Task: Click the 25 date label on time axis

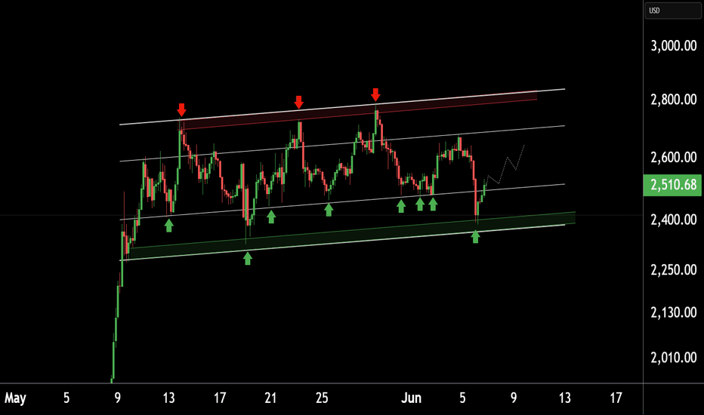Action: point(322,398)
